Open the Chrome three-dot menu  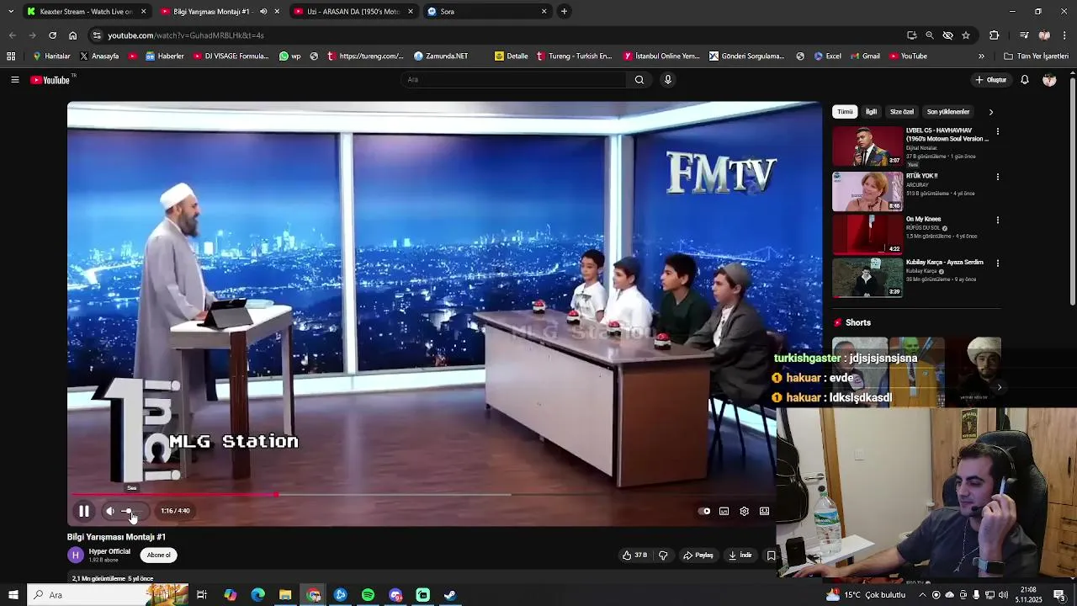pos(1065,35)
